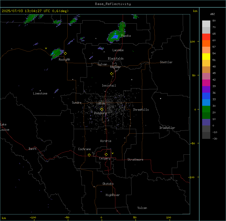
Task: Click the Strathmore label
Action: [x=135, y=160]
